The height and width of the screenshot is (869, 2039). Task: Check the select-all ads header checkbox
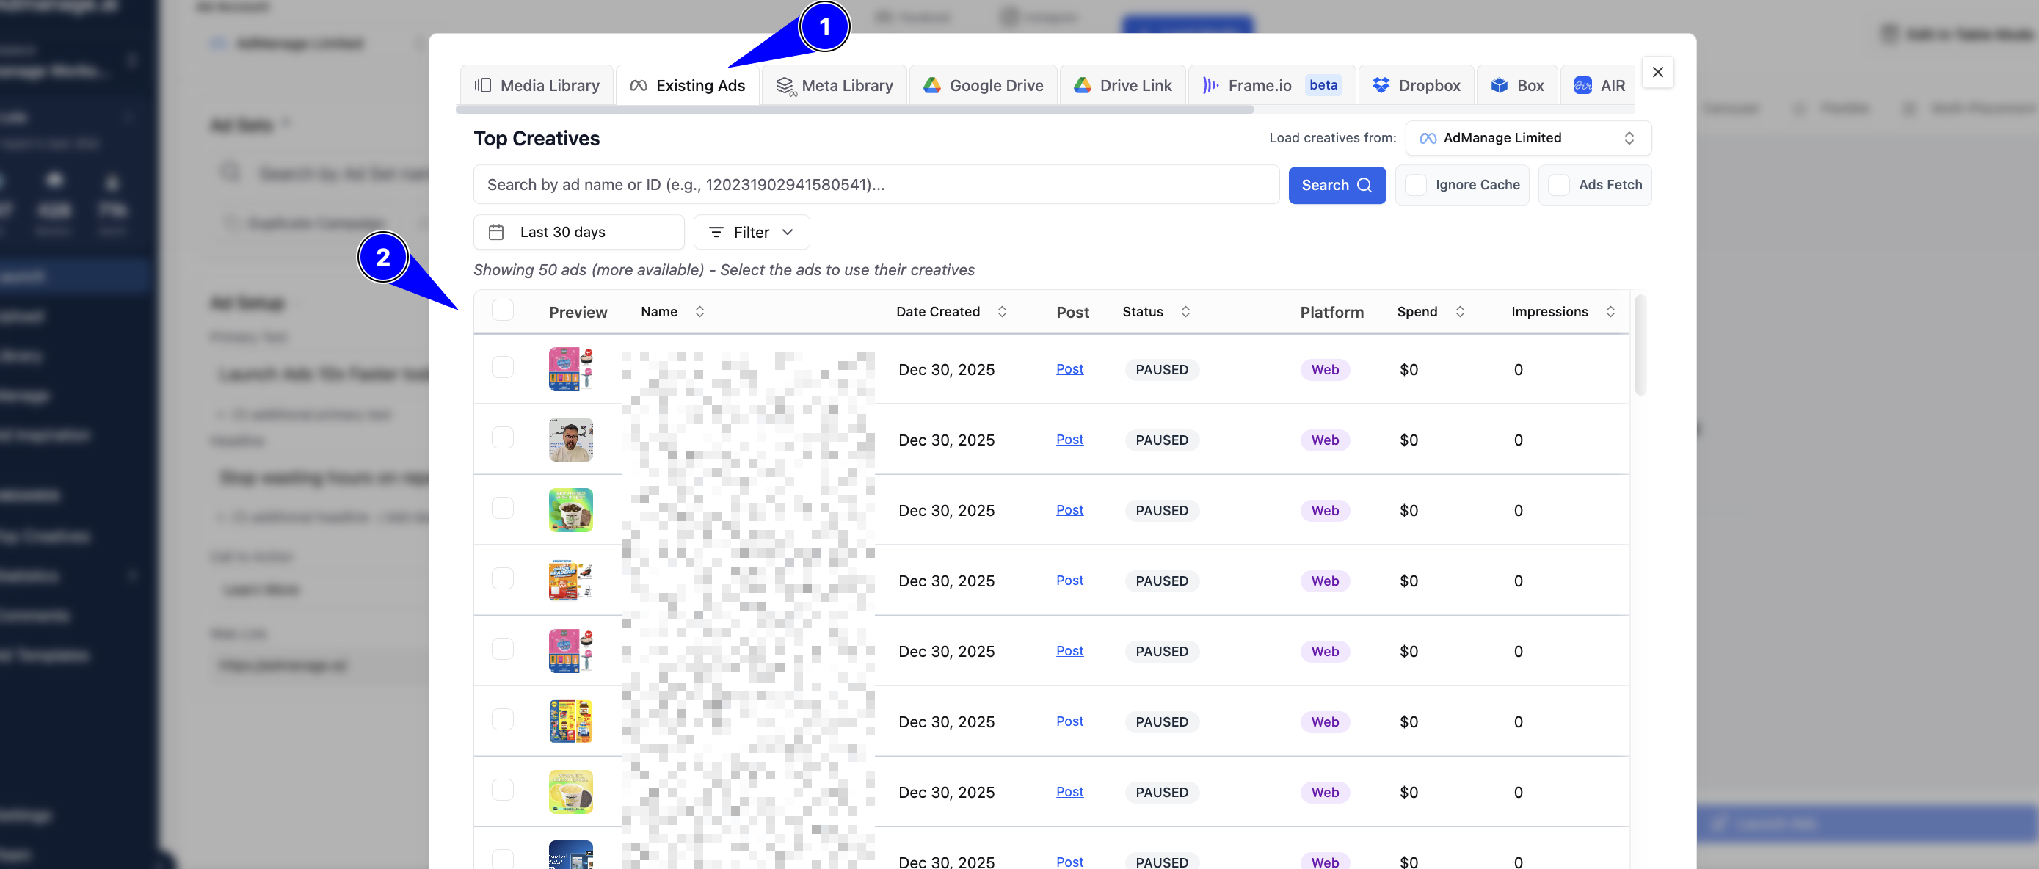tap(503, 310)
